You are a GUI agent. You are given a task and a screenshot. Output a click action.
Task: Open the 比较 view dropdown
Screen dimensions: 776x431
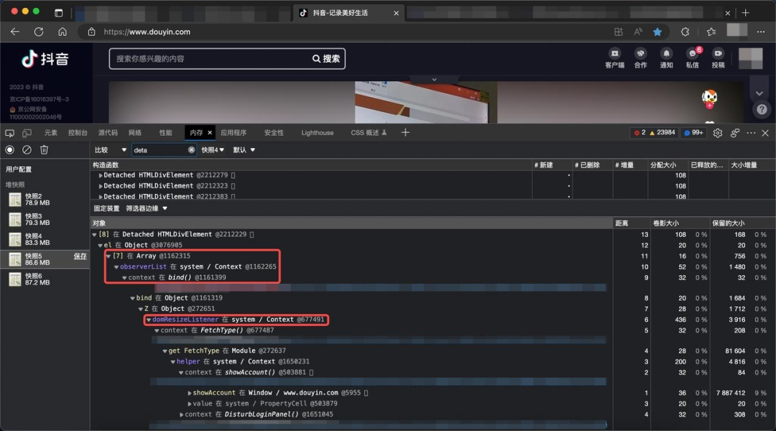111,150
